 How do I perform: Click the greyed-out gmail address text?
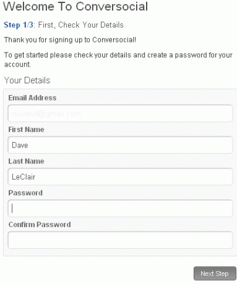click(46, 114)
